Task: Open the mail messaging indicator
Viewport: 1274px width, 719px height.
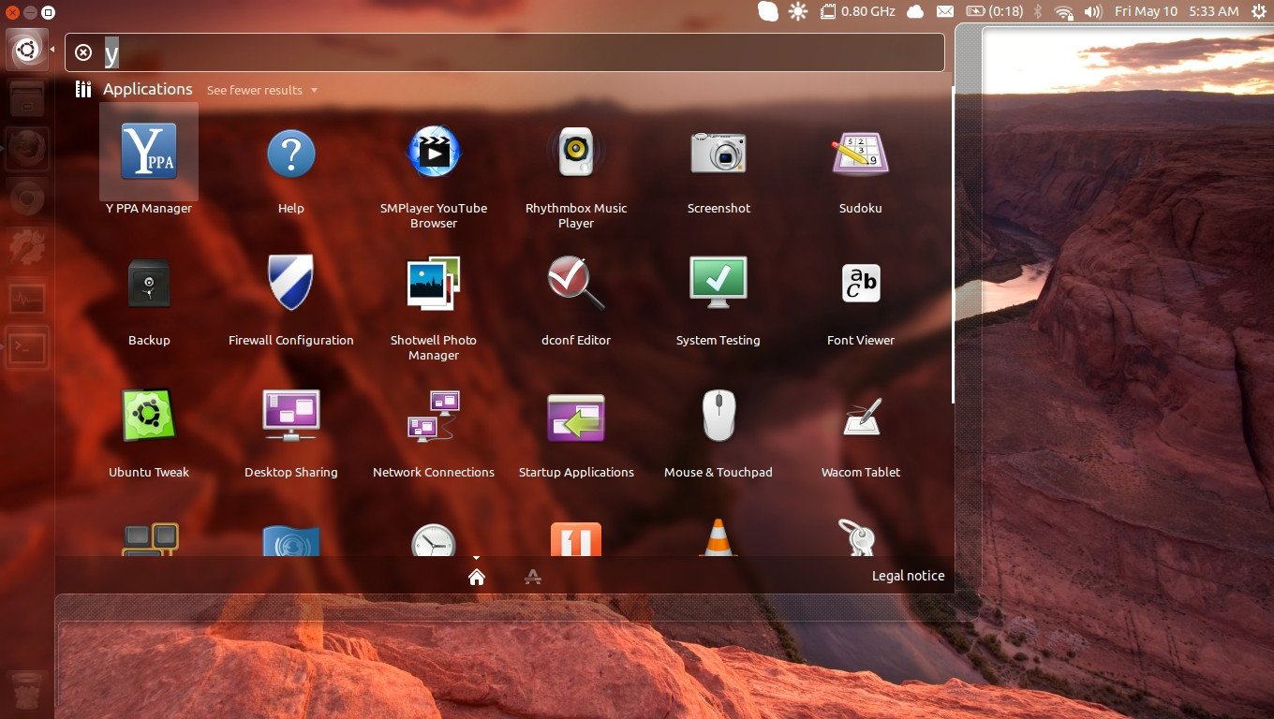Action: pos(945,11)
